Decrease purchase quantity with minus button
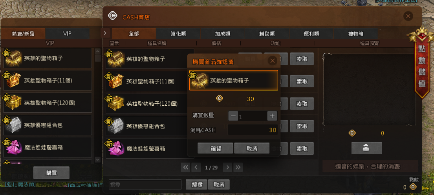The height and width of the screenshot is (195, 434). [233, 116]
